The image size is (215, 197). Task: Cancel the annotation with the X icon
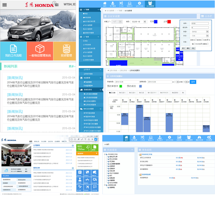(x=92, y=139)
